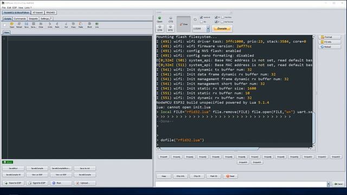The width and height of the screenshot is (347, 195).
Task: Click the Heap button
Action: [164, 176]
